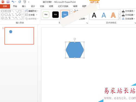Open the shape styles dialog launcher
The width and height of the screenshot is (136, 102).
[x=87, y=23]
